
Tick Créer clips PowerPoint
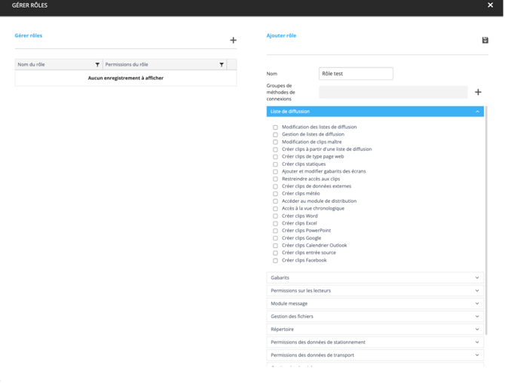(275, 231)
